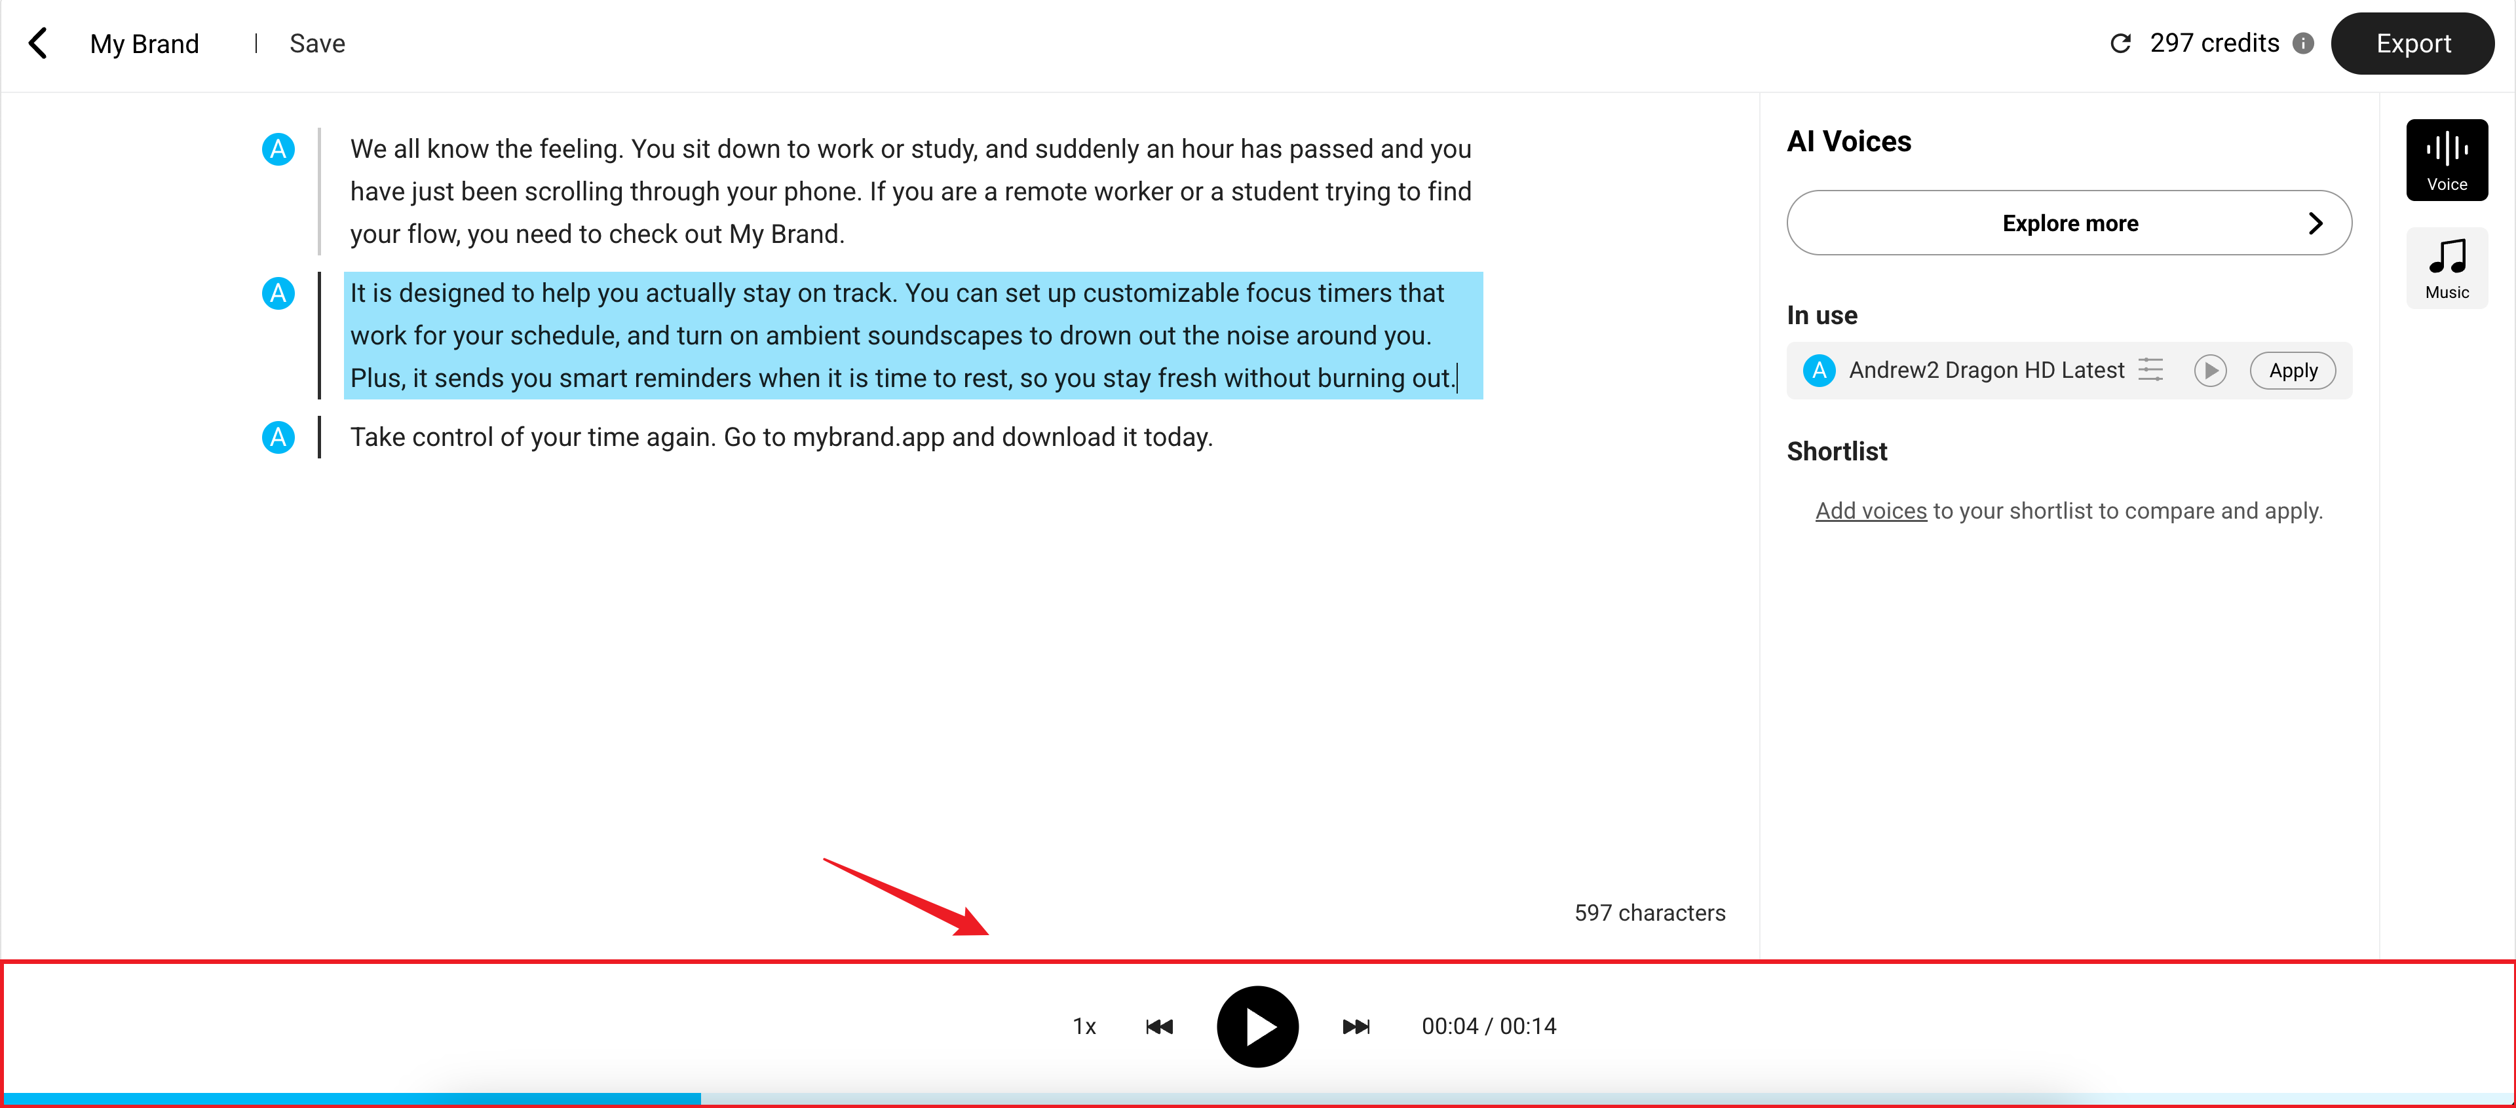Click the second paragraph's voice avatar

click(278, 293)
